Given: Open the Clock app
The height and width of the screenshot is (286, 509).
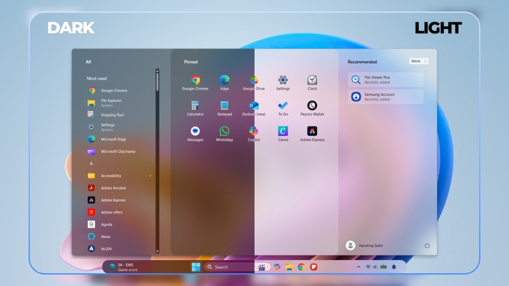Looking at the screenshot, I should [x=312, y=83].
